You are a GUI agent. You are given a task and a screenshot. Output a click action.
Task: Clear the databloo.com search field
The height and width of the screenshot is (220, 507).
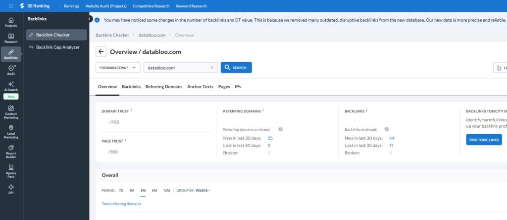(x=212, y=68)
